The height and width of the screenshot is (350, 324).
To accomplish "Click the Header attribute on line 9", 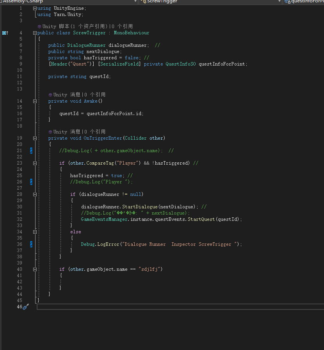I will [x=59, y=64].
